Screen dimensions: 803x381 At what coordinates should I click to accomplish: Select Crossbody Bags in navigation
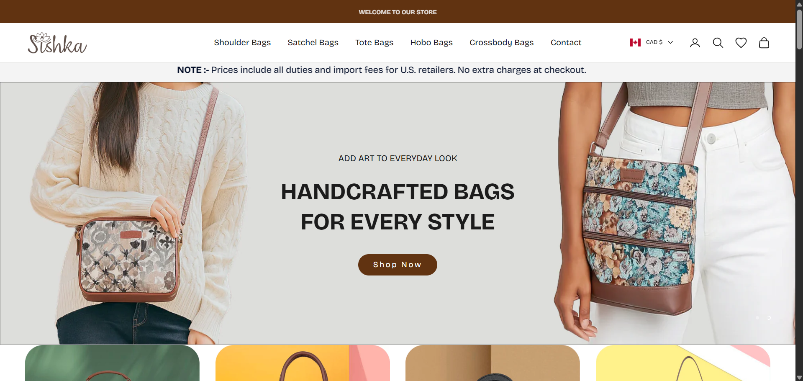click(501, 42)
